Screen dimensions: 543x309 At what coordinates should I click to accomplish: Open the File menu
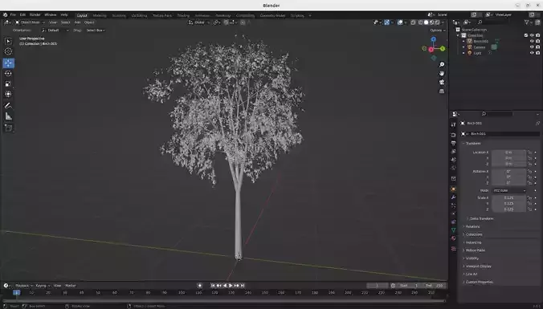[13, 15]
